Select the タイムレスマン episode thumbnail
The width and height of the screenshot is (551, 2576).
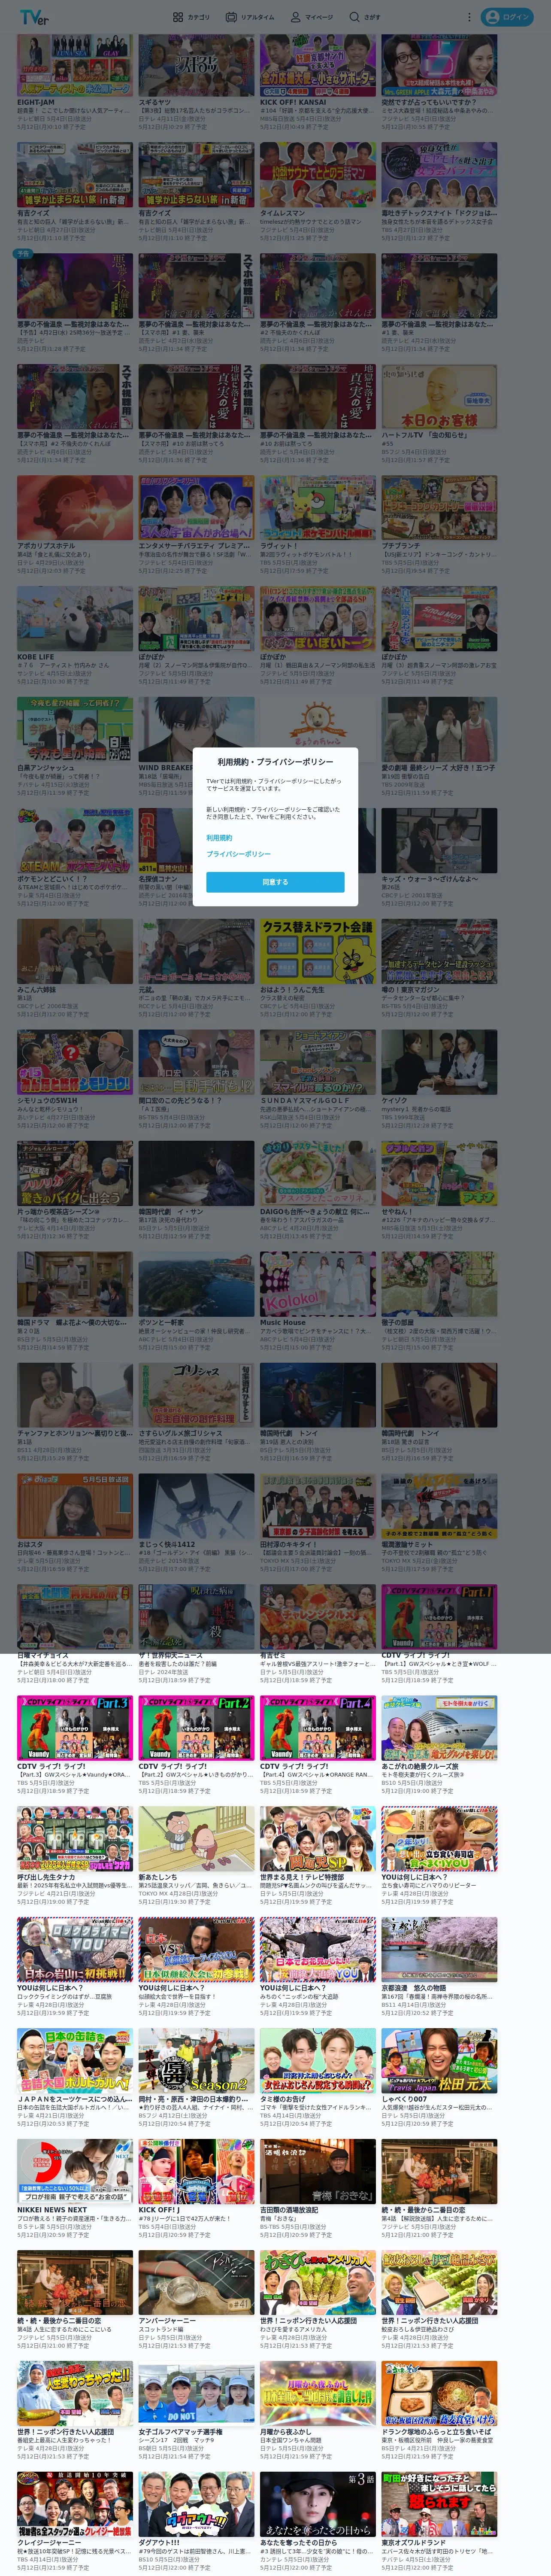(318, 175)
